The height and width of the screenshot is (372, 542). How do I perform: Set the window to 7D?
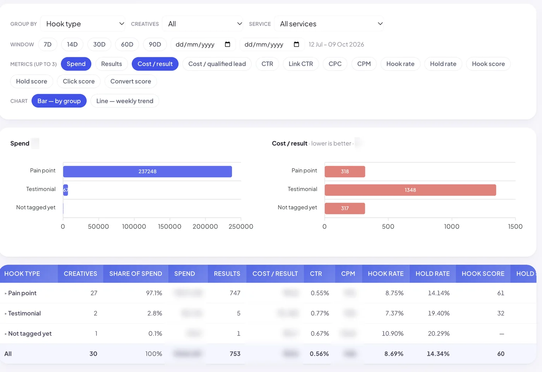[48, 45]
